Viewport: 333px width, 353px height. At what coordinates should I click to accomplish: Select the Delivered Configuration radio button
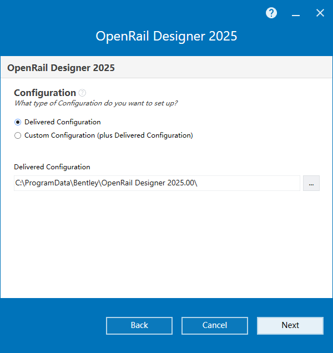click(18, 122)
